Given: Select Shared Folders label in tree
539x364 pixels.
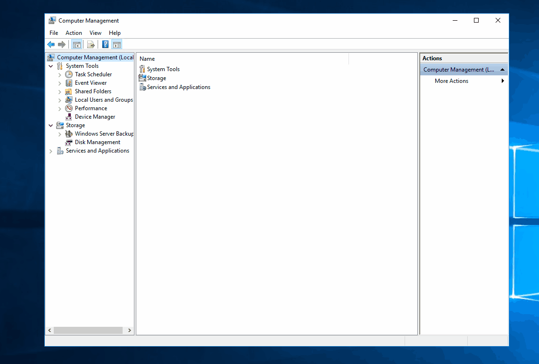Looking at the screenshot, I should (93, 91).
